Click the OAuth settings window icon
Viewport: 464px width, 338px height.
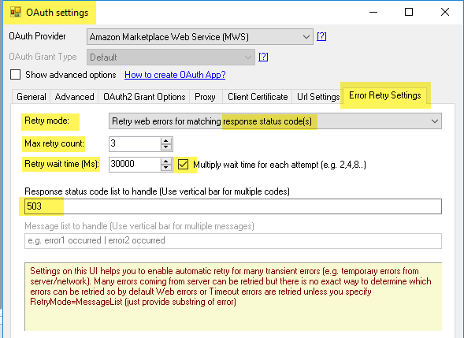point(16,12)
